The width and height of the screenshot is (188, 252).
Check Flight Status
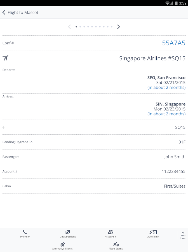tap(116, 244)
